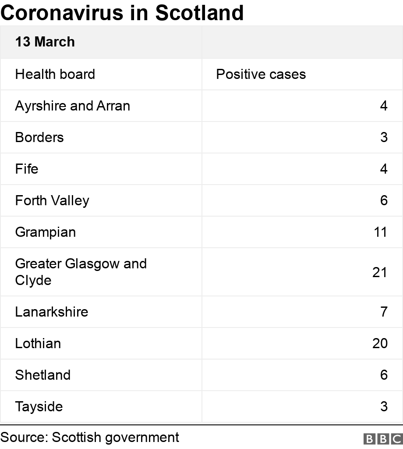Click Lanarkshire's case count 7

(x=384, y=312)
